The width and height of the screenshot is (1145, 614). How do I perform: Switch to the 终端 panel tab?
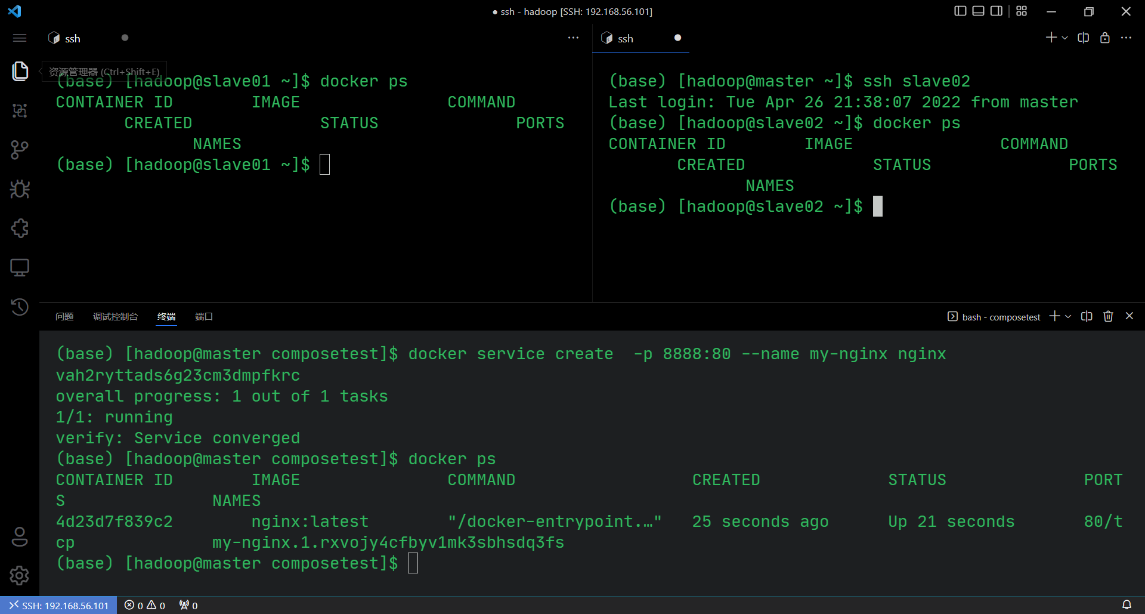[x=166, y=316]
